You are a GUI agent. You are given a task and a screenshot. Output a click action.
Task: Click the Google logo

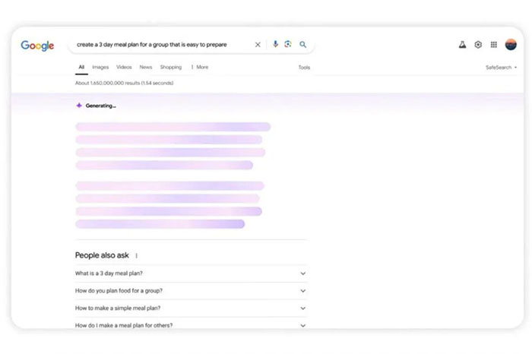37,46
